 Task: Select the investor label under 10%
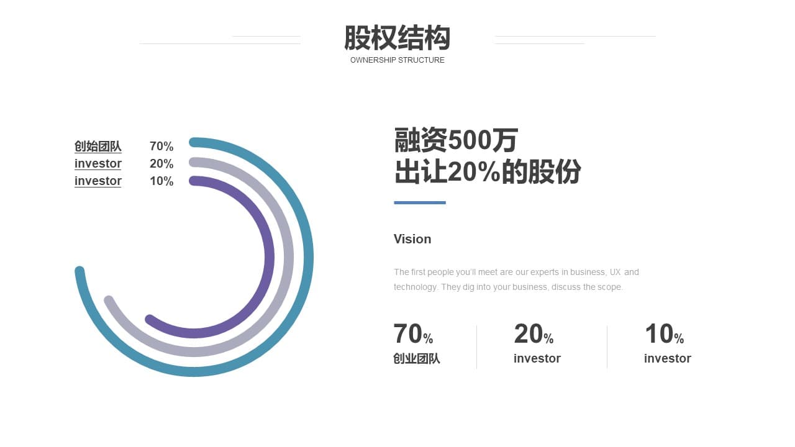click(668, 359)
